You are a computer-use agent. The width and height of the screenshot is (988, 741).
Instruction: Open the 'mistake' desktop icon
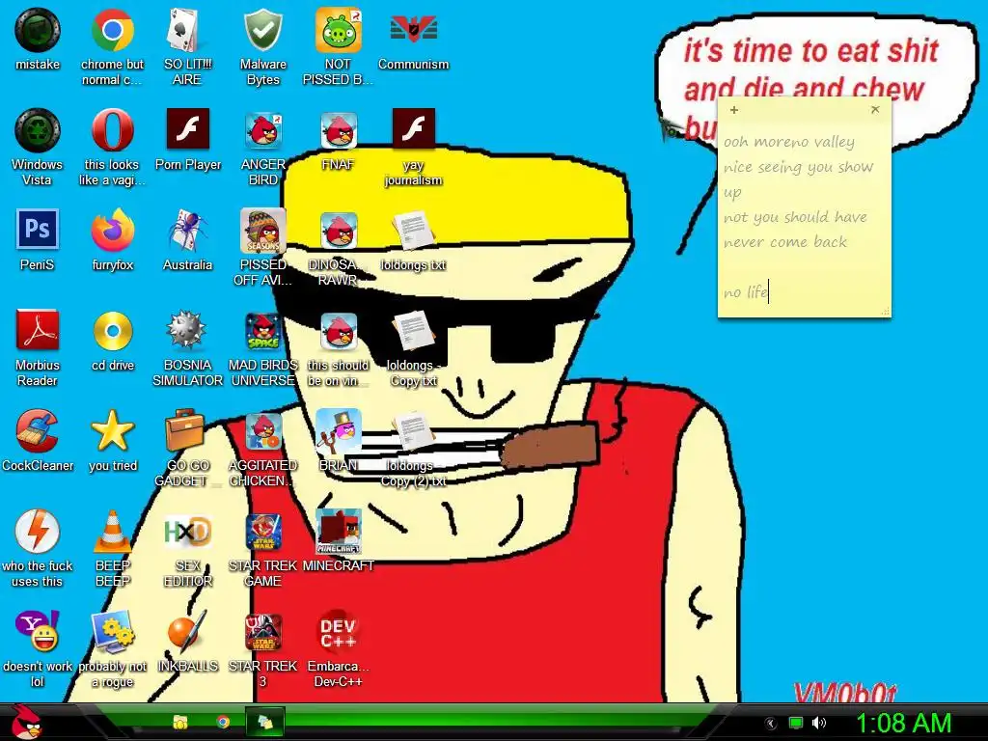38,30
